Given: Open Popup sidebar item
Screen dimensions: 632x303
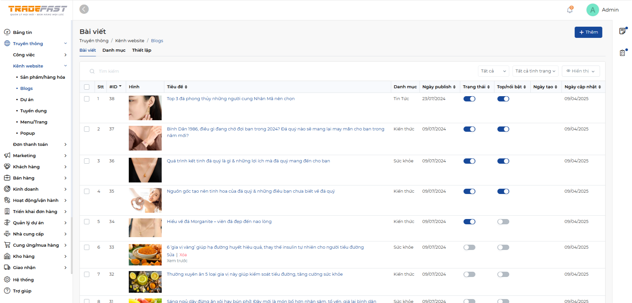Looking at the screenshot, I should pyautogui.click(x=27, y=133).
